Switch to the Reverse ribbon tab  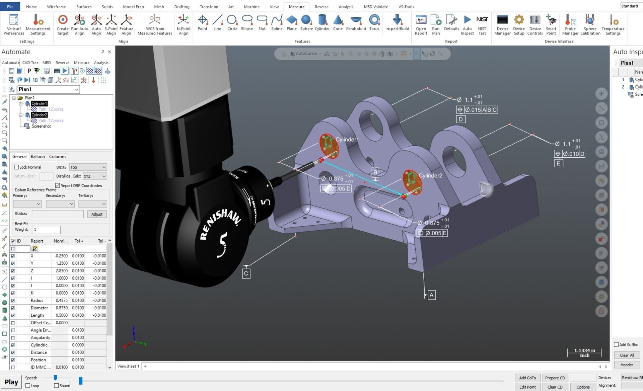321,7
